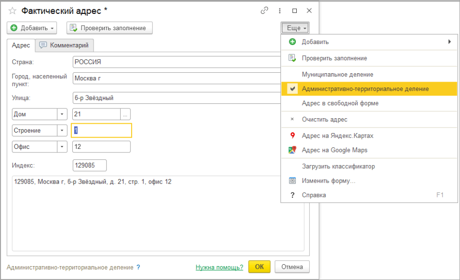Open the vertical three-dots window menu
The height and width of the screenshot is (280, 460).
coord(279,10)
